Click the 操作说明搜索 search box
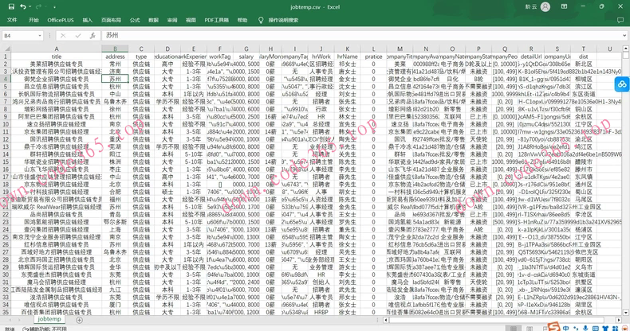 pos(283,20)
